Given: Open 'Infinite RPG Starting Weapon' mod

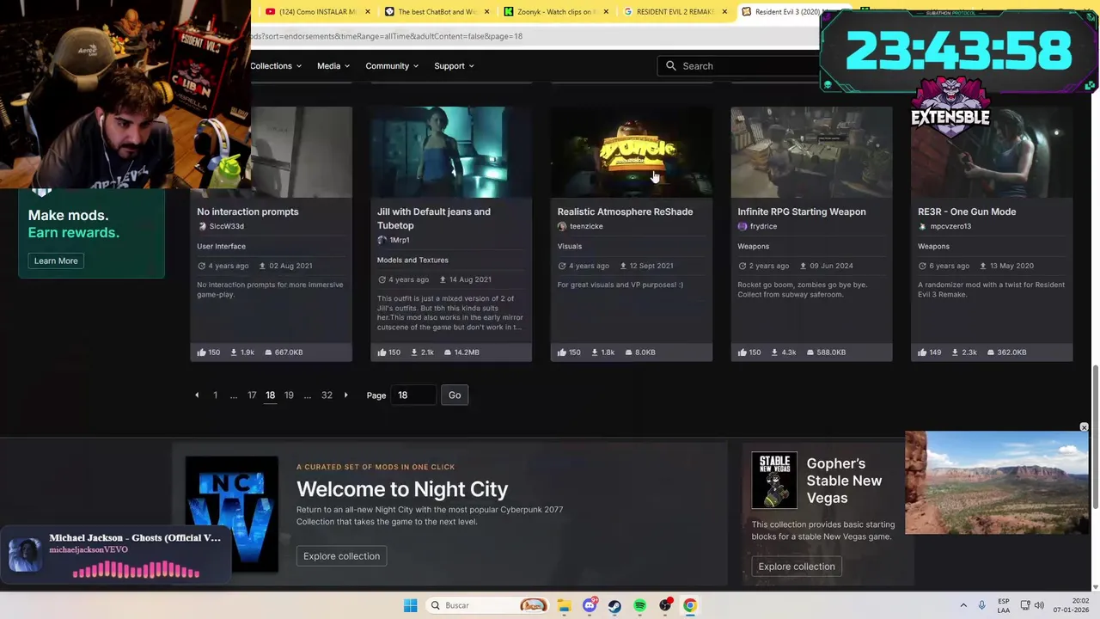Looking at the screenshot, I should [x=801, y=211].
